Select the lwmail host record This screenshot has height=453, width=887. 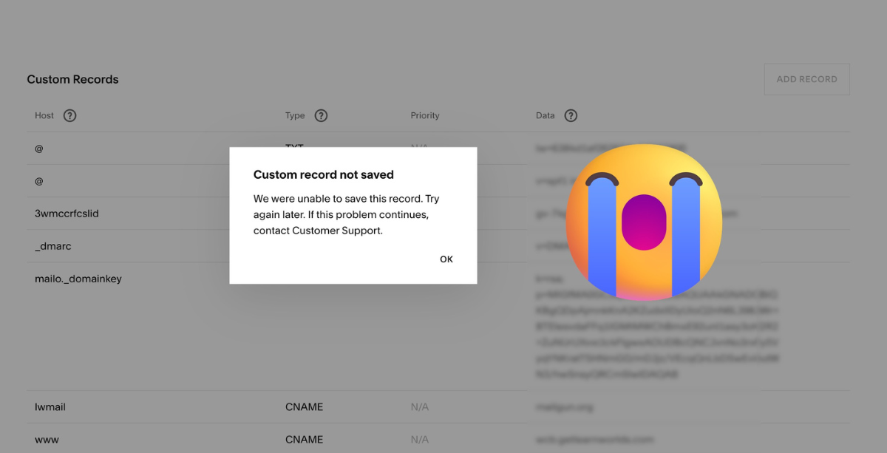(50, 407)
